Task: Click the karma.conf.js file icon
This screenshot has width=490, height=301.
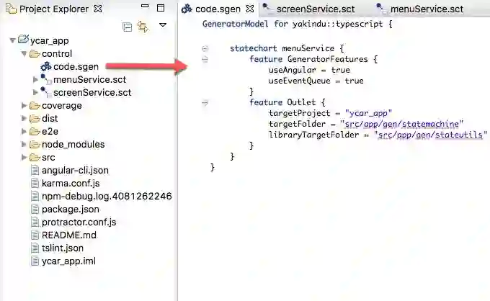Action: 35,184
